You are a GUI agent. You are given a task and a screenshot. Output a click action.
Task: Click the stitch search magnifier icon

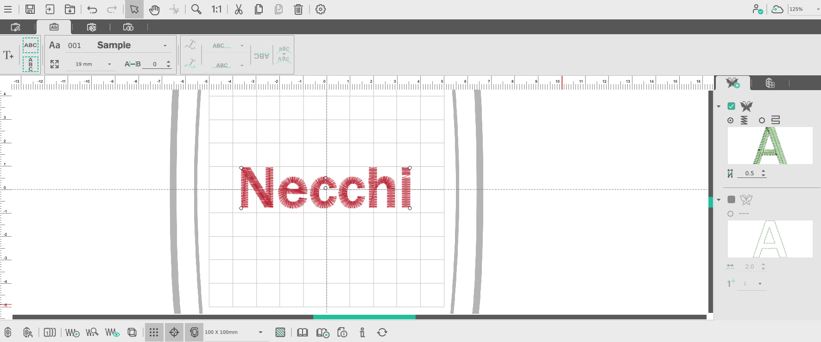point(92,332)
